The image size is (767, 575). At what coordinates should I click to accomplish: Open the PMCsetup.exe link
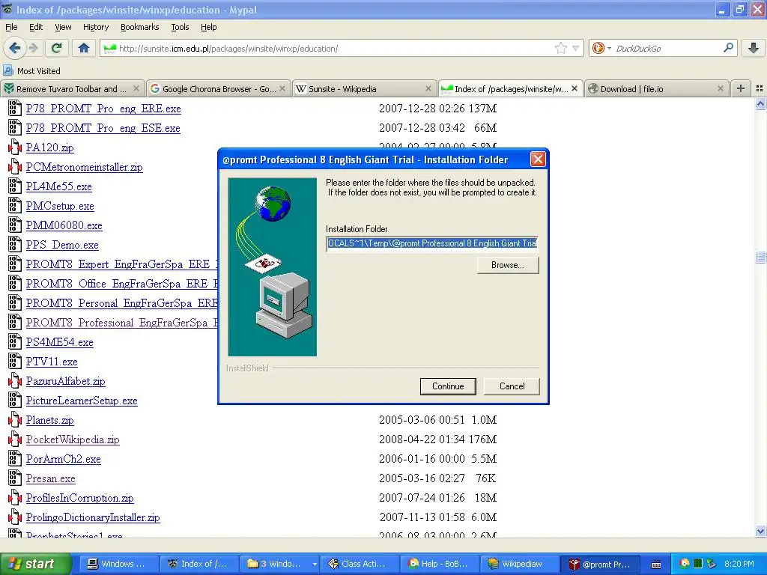point(60,207)
